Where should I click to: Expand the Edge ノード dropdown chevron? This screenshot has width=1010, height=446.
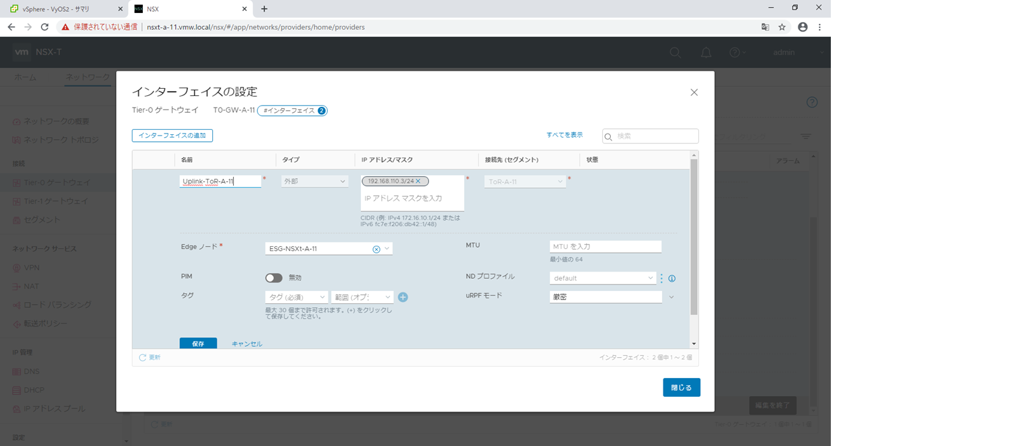387,248
